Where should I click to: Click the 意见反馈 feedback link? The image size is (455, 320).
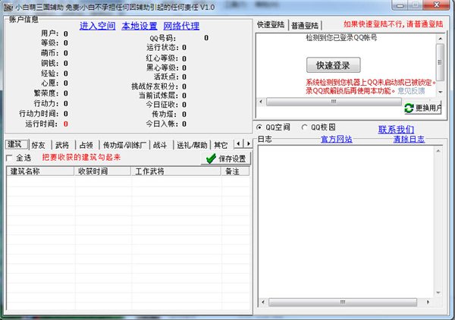tap(411, 91)
